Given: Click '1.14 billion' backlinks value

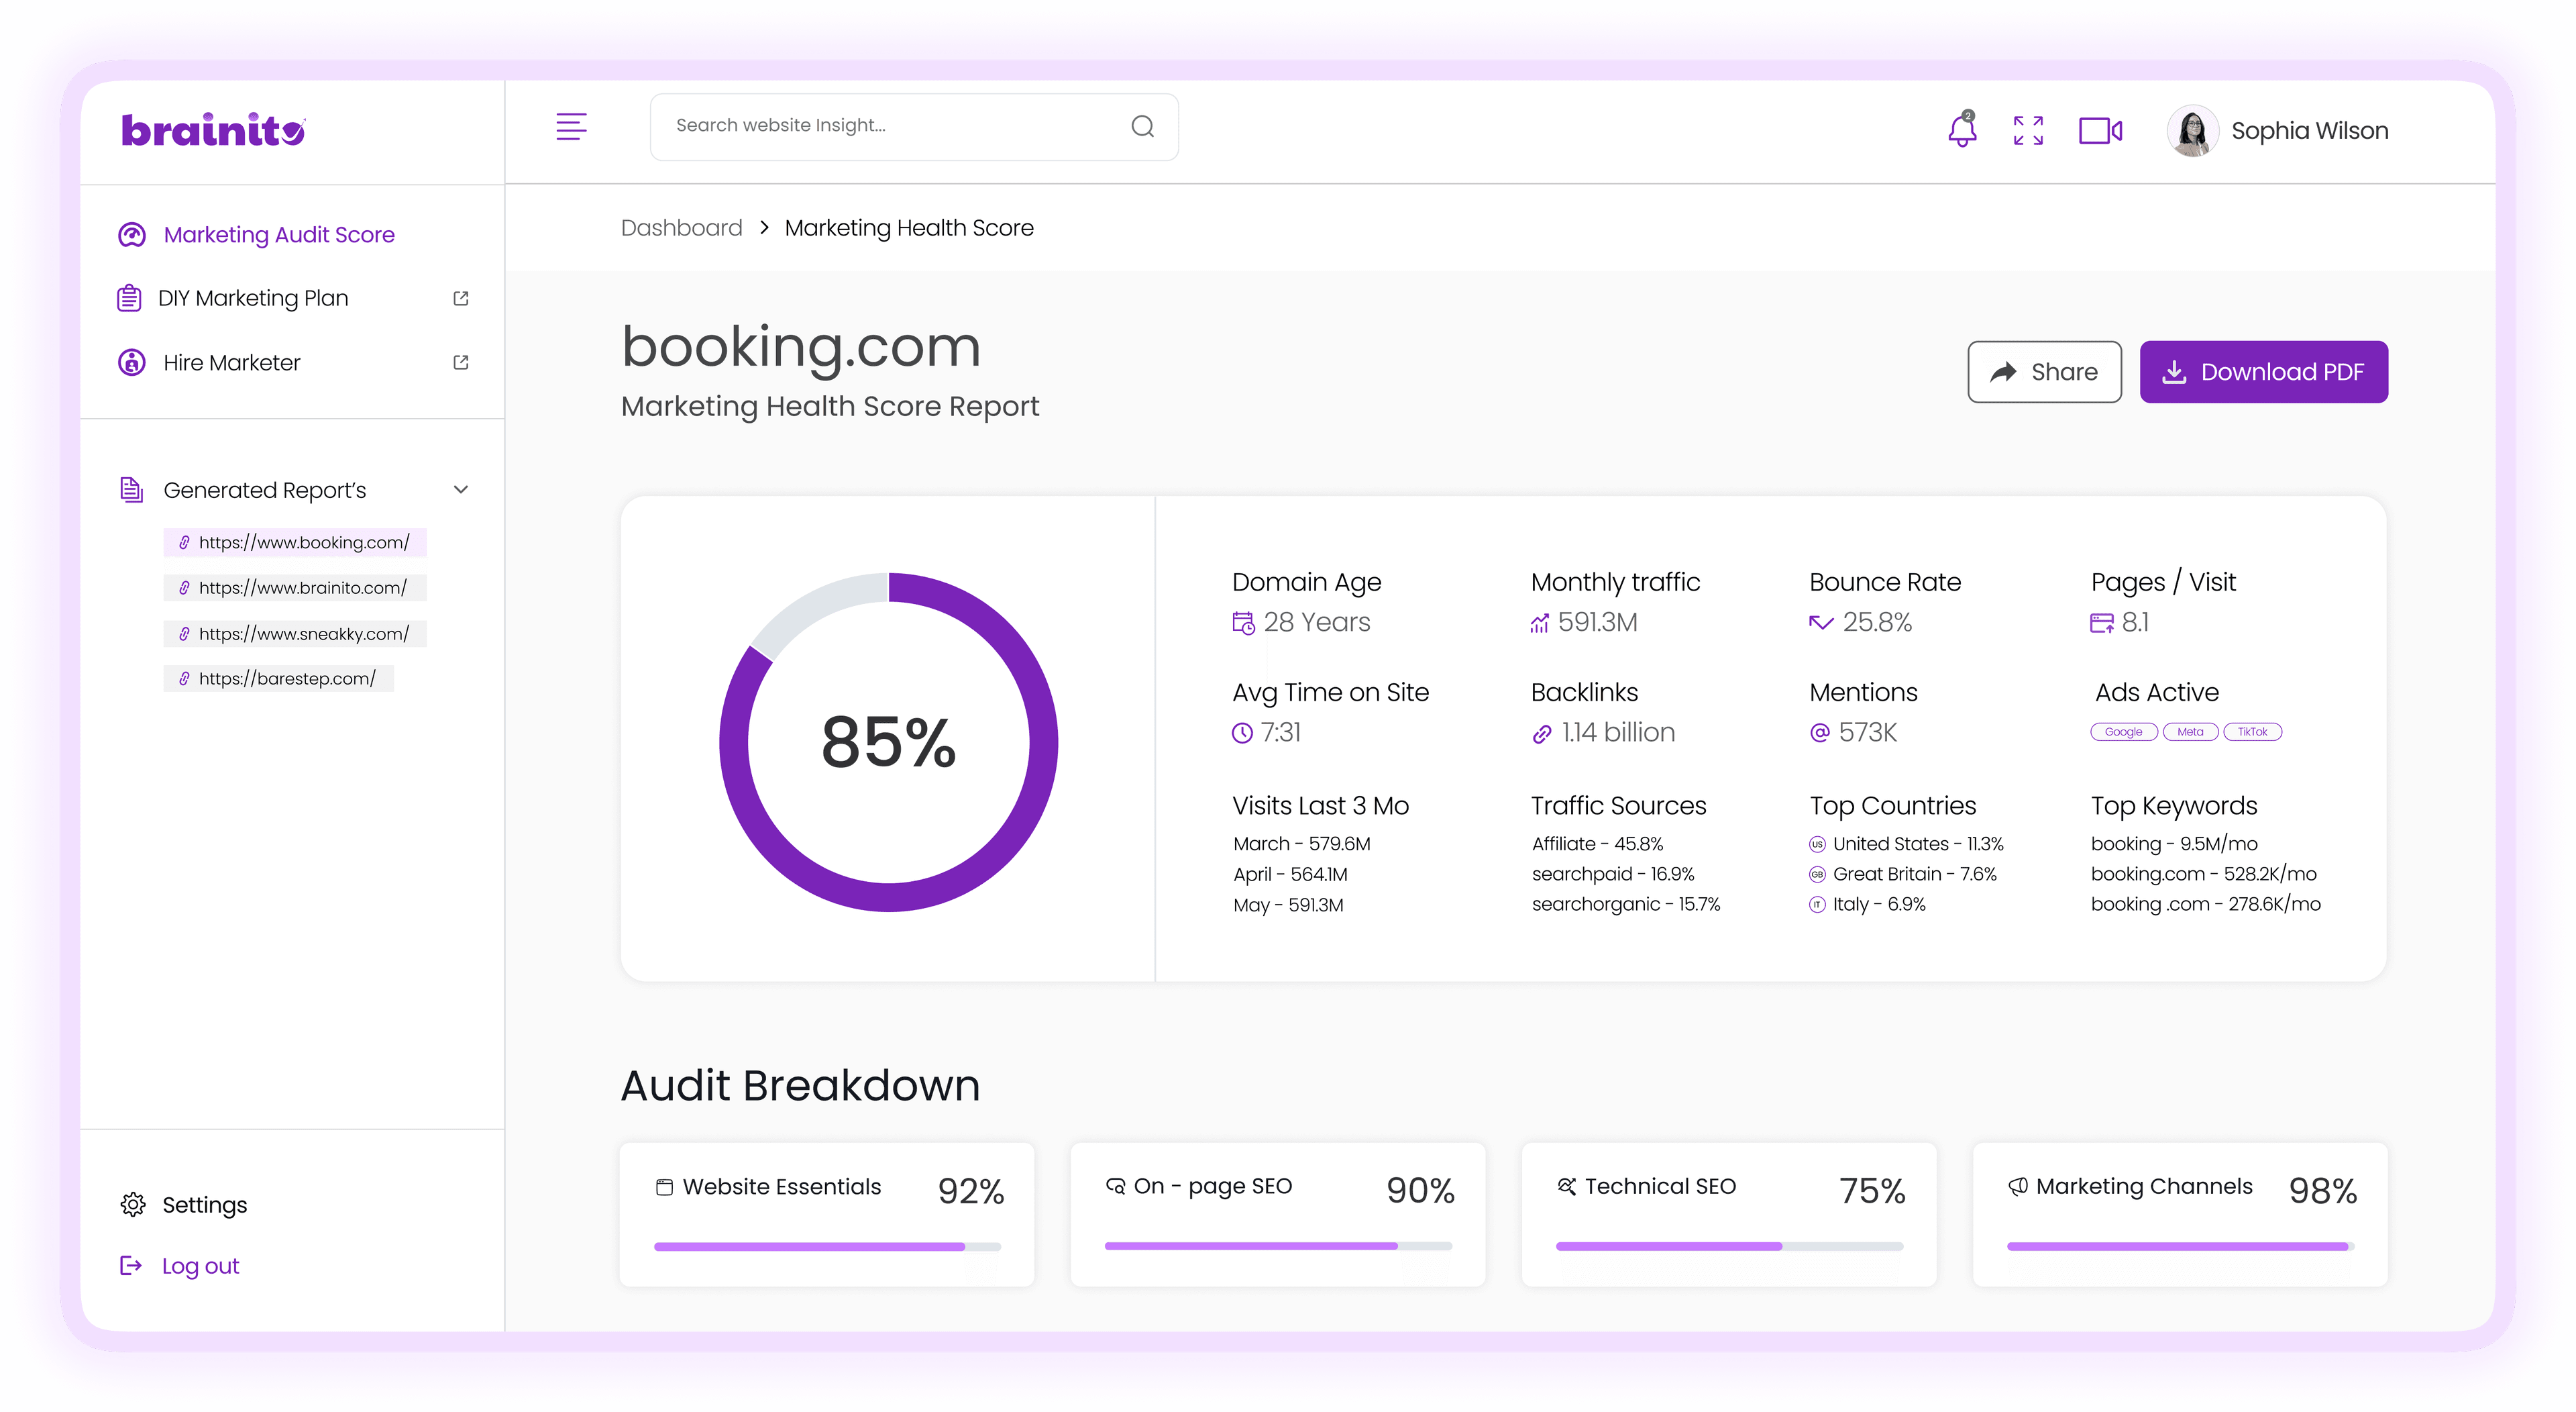Looking at the screenshot, I should click(1618, 733).
